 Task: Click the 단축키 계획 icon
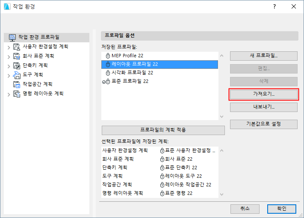17,66
